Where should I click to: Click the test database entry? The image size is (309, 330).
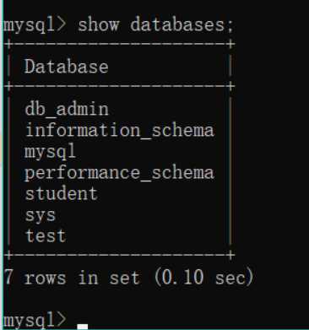[x=46, y=235]
